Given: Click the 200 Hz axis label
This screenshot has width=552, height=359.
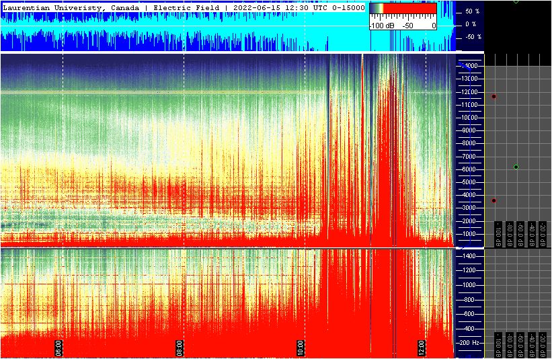Looking at the screenshot, I should (468, 343).
